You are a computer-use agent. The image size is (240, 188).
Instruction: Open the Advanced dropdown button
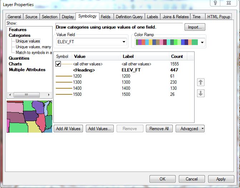[190, 129]
